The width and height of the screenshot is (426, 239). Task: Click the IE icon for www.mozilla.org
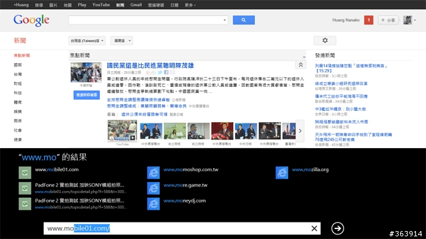282,173
